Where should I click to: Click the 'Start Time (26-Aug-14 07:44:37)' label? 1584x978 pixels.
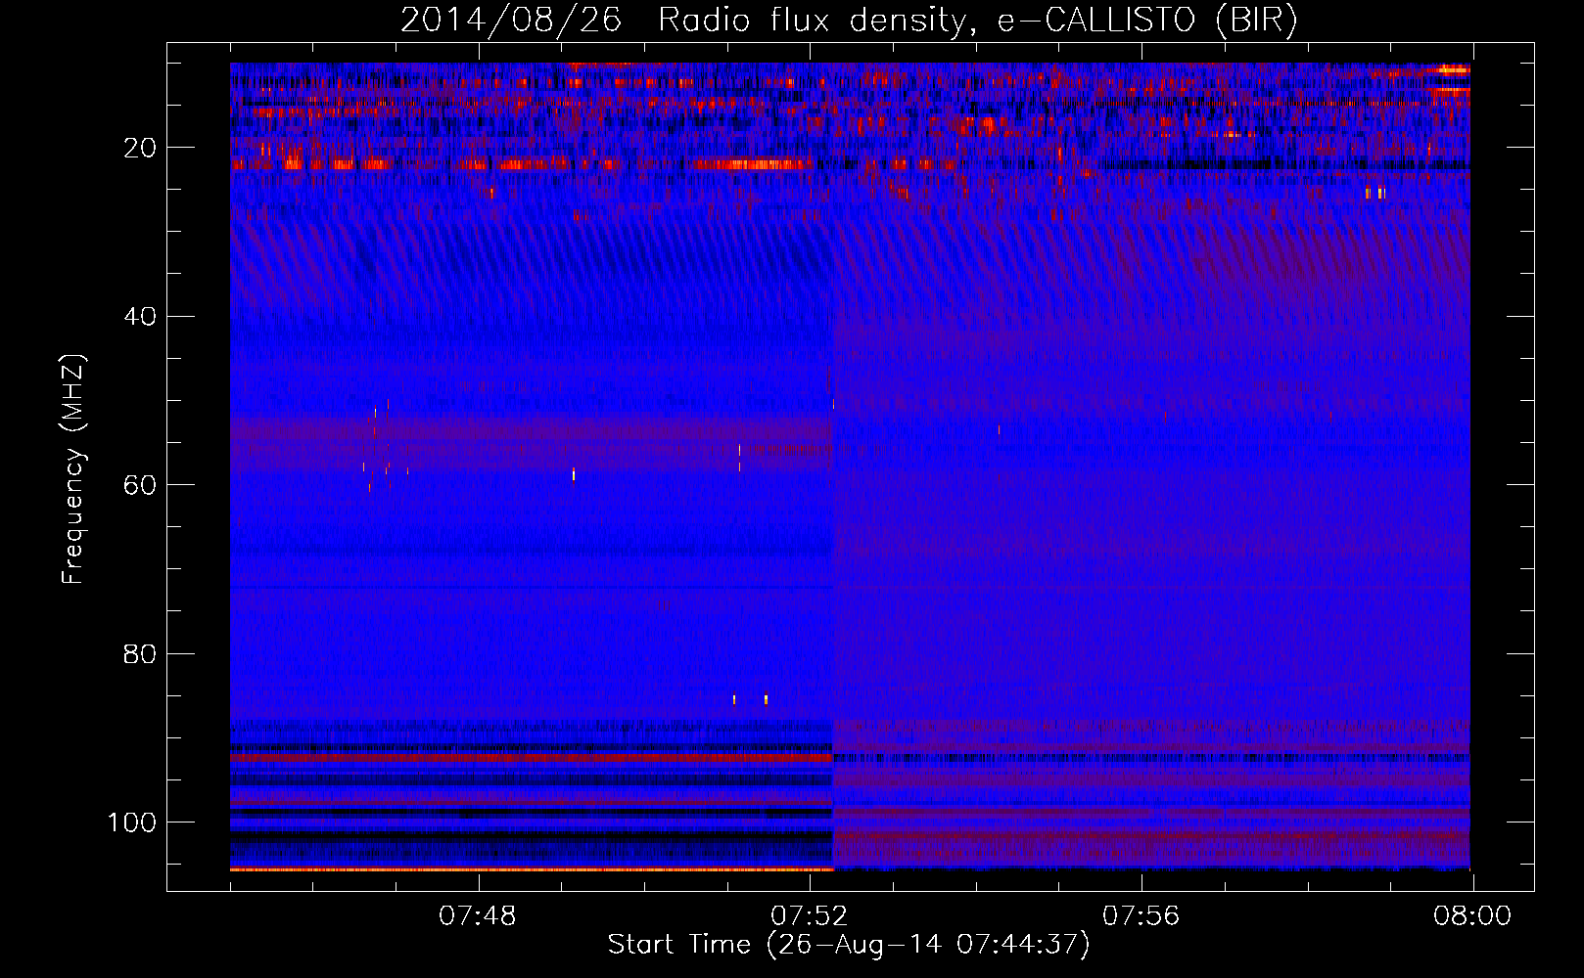tap(849, 945)
